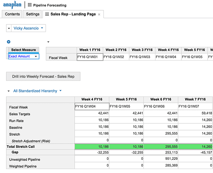
Task: Select green Total Stretch Call cell 14,260
Action: pos(195,147)
